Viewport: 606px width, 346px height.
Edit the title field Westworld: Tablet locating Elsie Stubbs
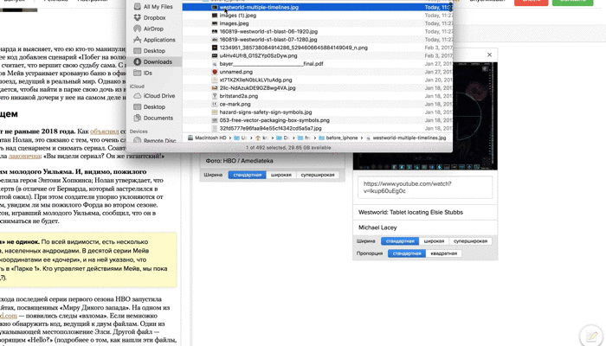click(425, 213)
